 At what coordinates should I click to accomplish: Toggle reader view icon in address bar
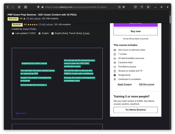[119, 7]
